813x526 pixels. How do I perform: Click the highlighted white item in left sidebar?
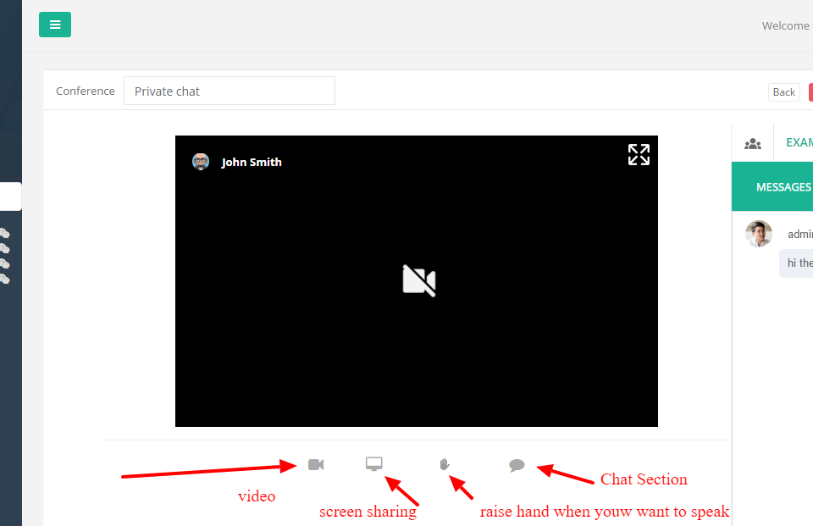coord(10,197)
